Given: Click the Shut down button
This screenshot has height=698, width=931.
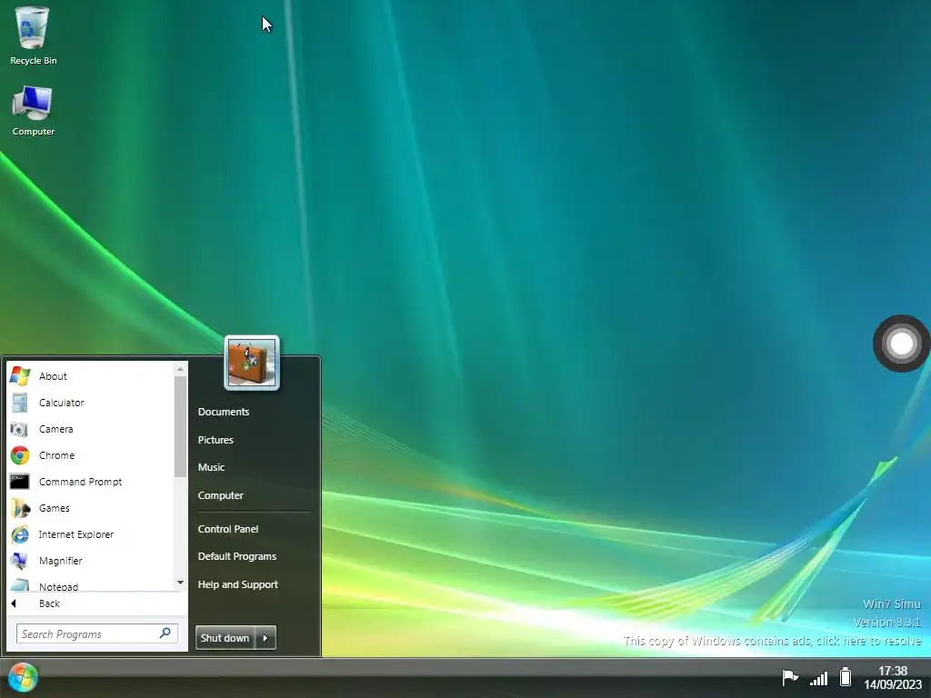Looking at the screenshot, I should 225,637.
